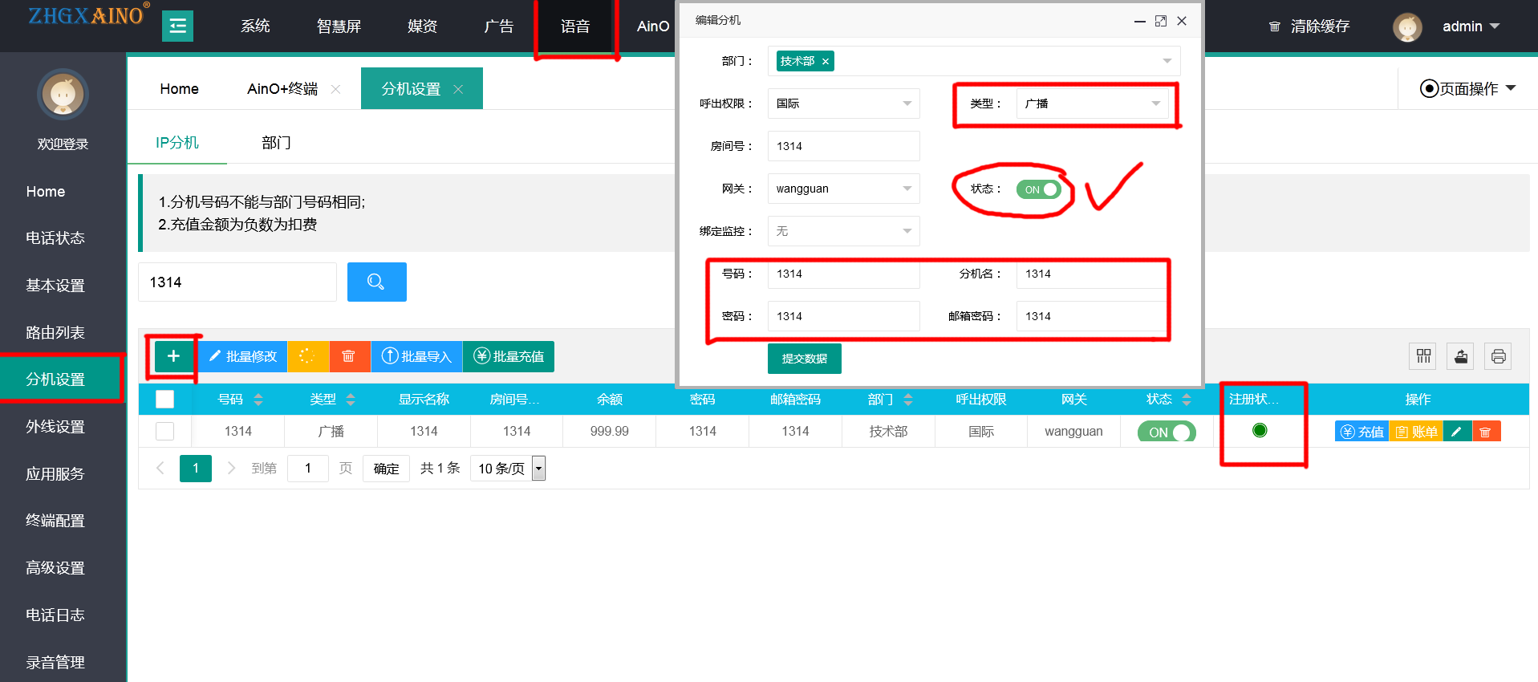Click the blue search magnifier button
1538x682 pixels.
(x=376, y=282)
